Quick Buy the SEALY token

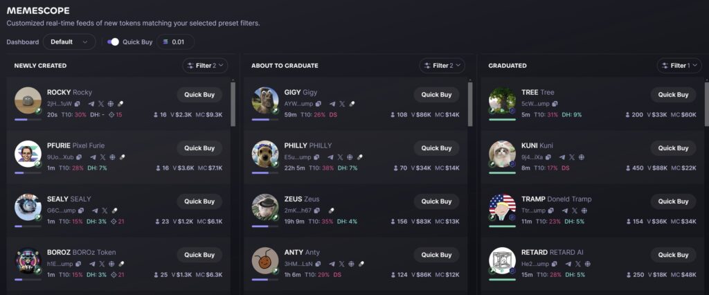pyautogui.click(x=199, y=202)
